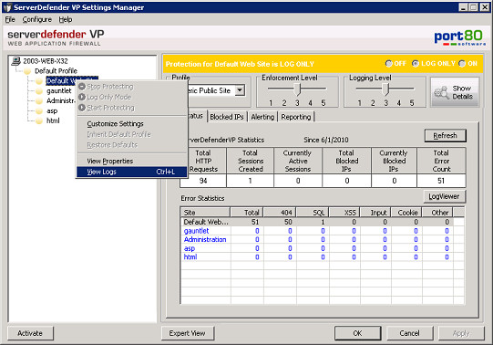Select the Default Profile tree node
The height and width of the screenshot is (345, 493).
coord(56,71)
